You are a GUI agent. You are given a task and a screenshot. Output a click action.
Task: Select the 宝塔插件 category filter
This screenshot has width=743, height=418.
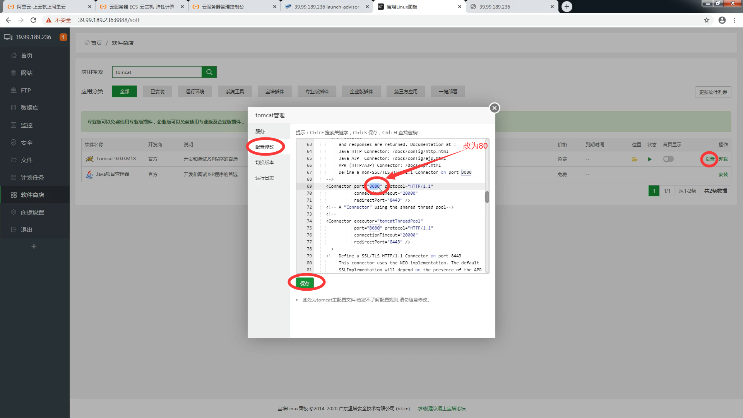click(x=275, y=91)
